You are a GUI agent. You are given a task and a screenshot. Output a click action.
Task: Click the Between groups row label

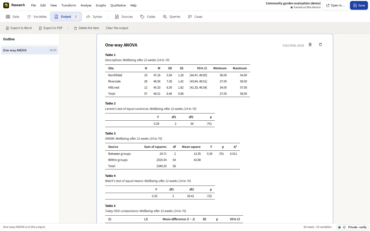(119, 154)
